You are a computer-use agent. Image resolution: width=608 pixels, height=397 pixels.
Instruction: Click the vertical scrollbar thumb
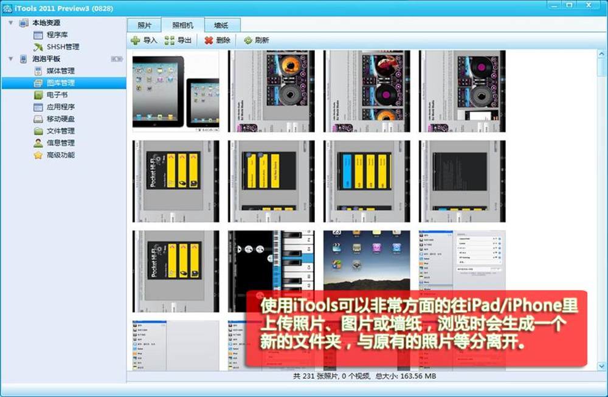point(602,67)
